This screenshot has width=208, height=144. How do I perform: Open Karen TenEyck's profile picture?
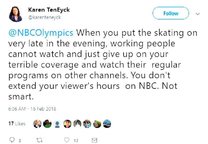pos(16,14)
